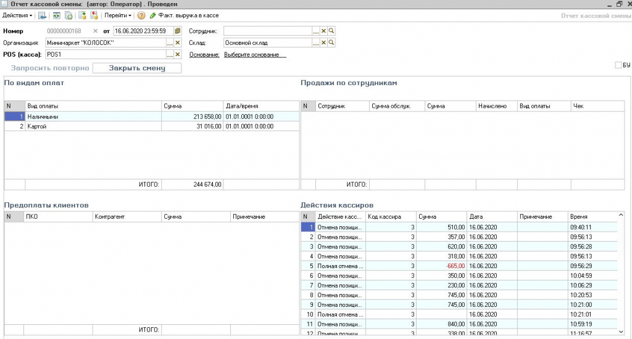Image resolution: width=632 pixels, height=339 pixels.
Task: Click Дата/время column header
Action: point(261,106)
